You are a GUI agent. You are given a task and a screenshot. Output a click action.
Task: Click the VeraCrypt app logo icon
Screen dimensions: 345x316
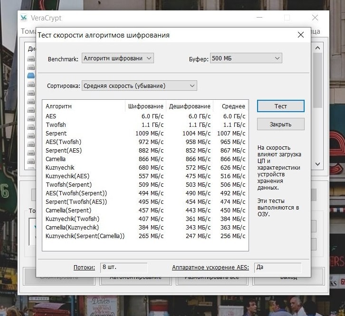(x=24, y=18)
